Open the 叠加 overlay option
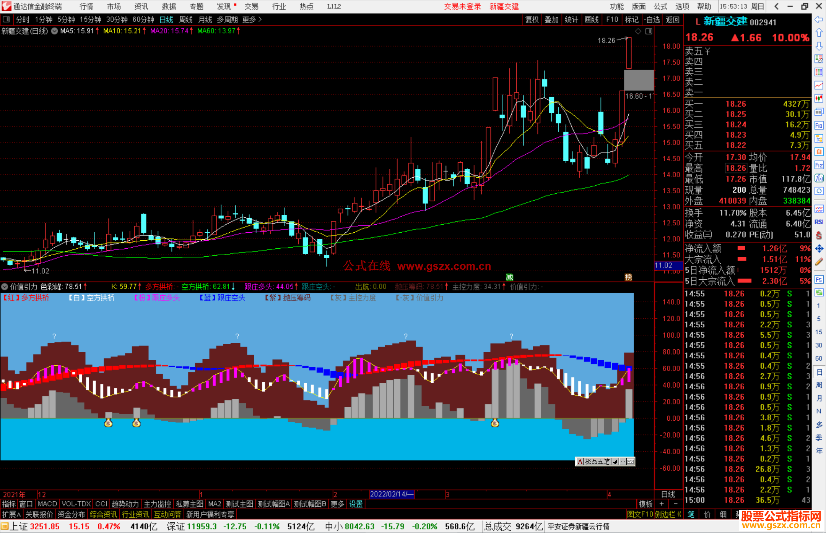This screenshot has height=533, width=826. coord(552,19)
